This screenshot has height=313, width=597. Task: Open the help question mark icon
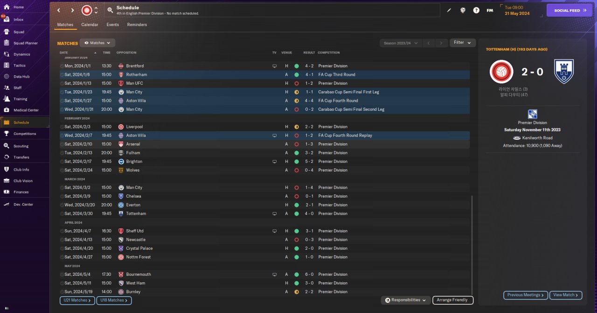click(476, 10)
